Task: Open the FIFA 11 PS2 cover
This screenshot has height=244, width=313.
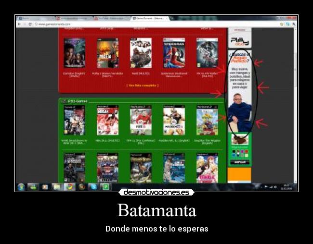Action: (141, 120)
